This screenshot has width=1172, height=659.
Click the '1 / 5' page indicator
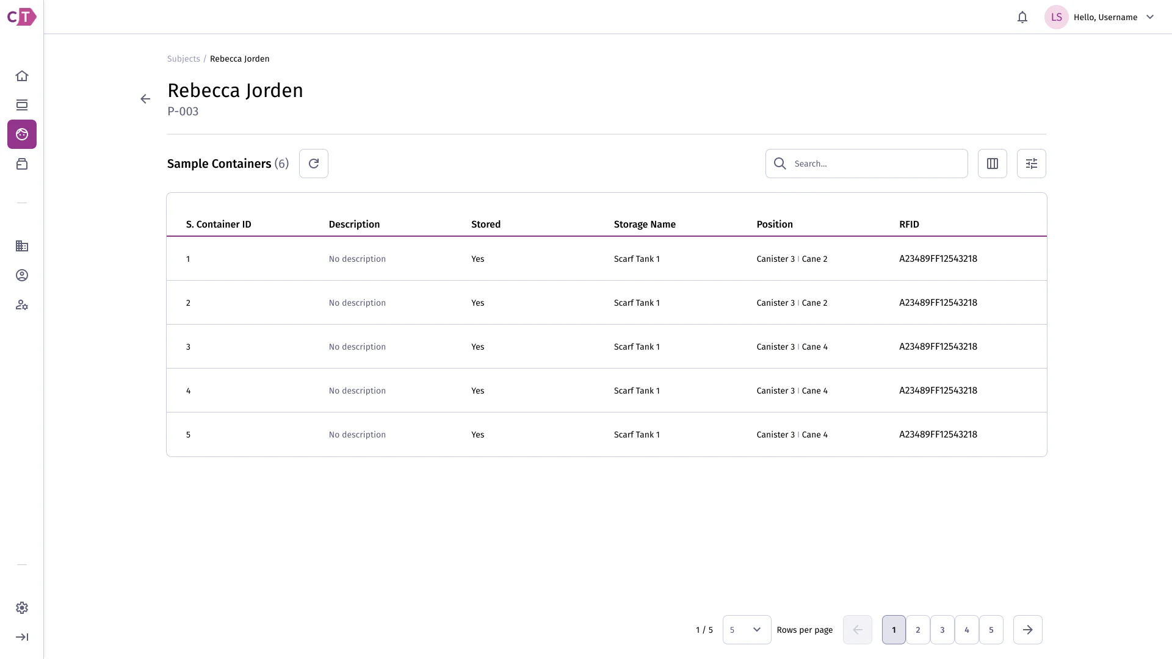point(704,630)
